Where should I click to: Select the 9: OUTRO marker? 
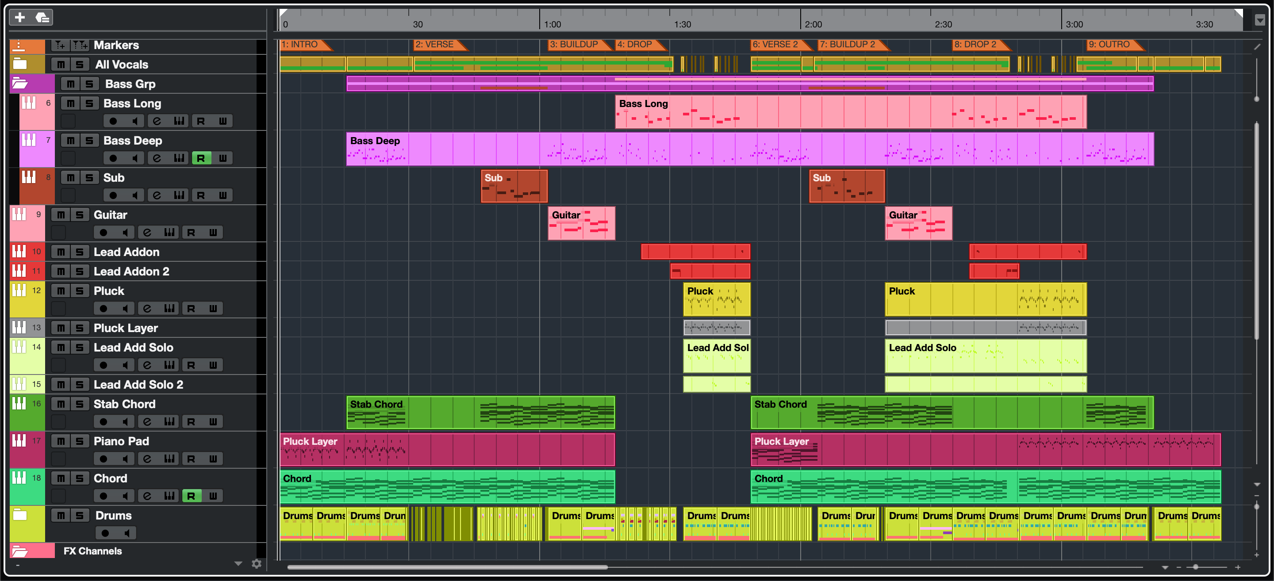click(1109, 45)
